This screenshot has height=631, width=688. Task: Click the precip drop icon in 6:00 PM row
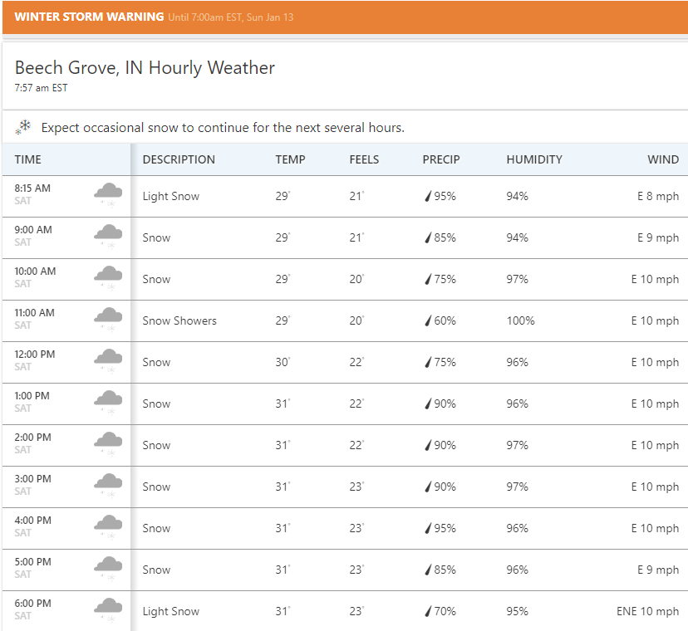click(x=429, y=611)
